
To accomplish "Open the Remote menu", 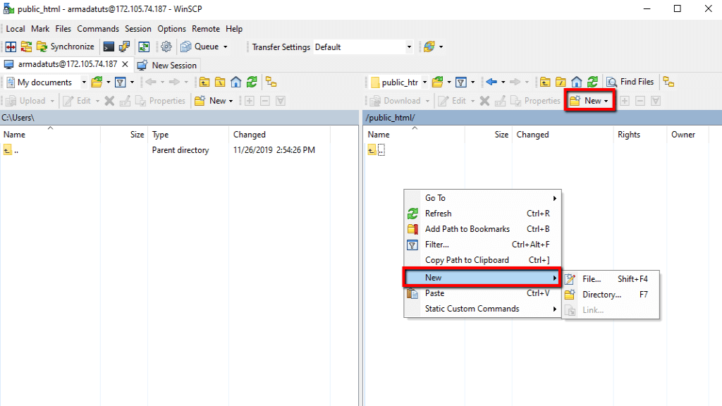I will 206,28.
